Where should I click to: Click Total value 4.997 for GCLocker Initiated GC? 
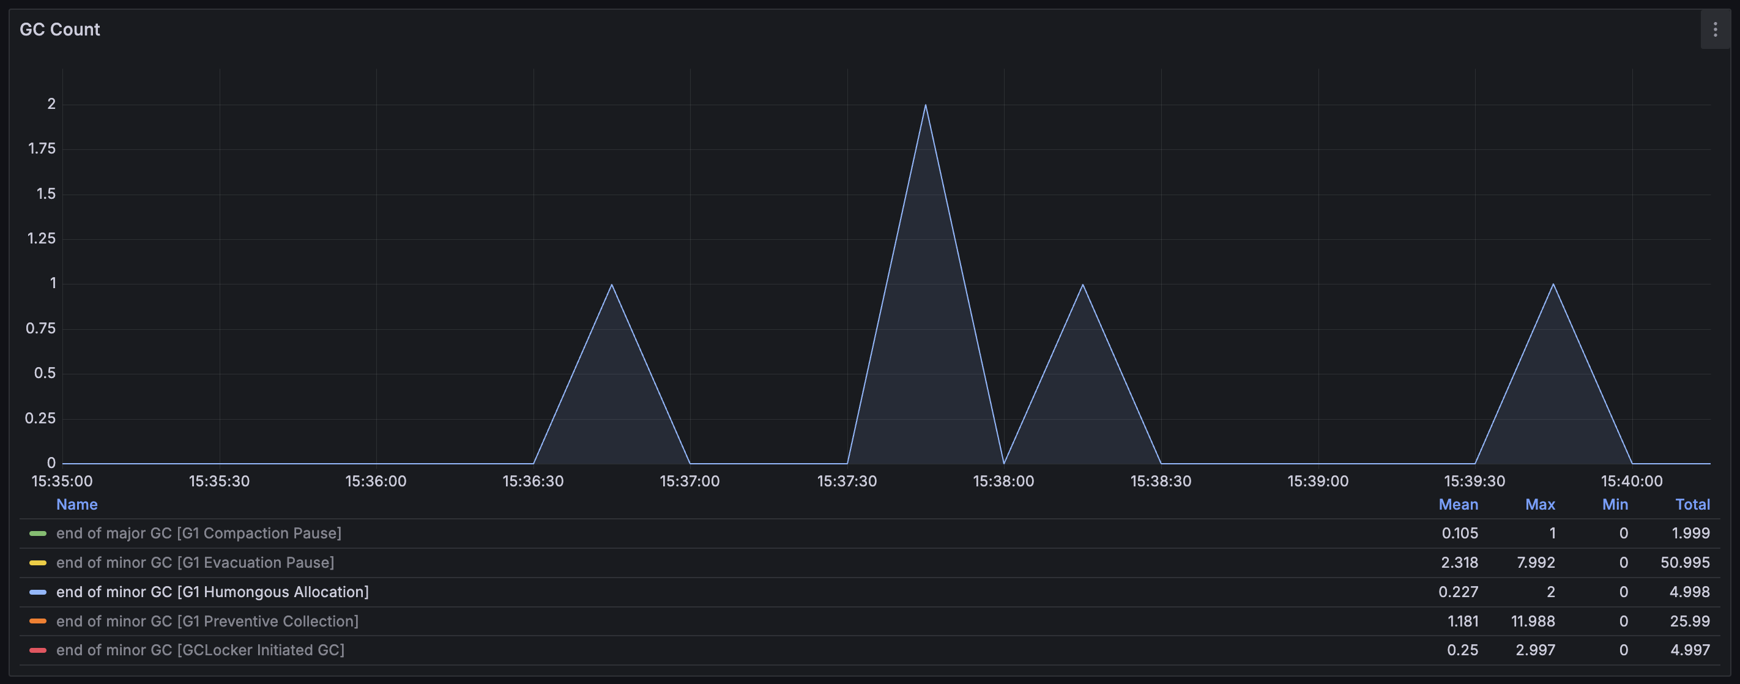pos(1689,650)
